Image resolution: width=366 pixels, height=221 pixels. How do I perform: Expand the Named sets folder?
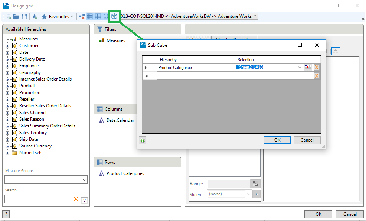click(x=8, y=152)
